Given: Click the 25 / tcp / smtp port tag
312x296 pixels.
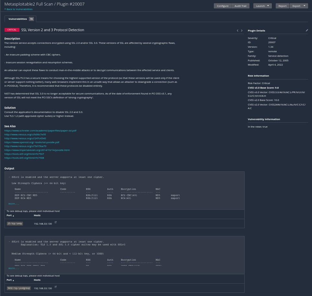Looking at the screenshot, I should coord(15,224).
